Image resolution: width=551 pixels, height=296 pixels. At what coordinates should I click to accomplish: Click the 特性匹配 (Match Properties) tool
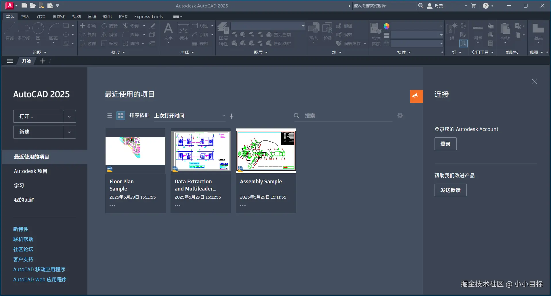[x=376, y=34]
